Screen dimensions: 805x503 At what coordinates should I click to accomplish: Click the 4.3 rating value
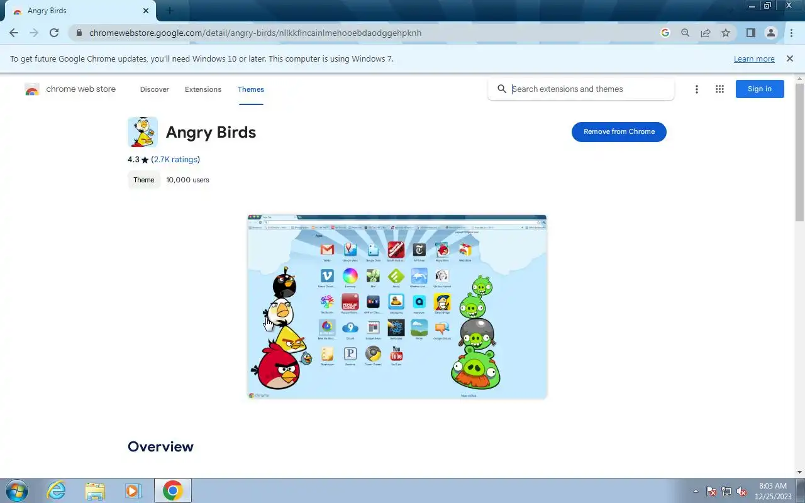[133, 160]
